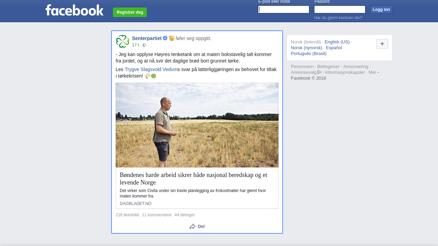
Task: Open the 17 t timestamp link
Action: (x=136, y=45)
